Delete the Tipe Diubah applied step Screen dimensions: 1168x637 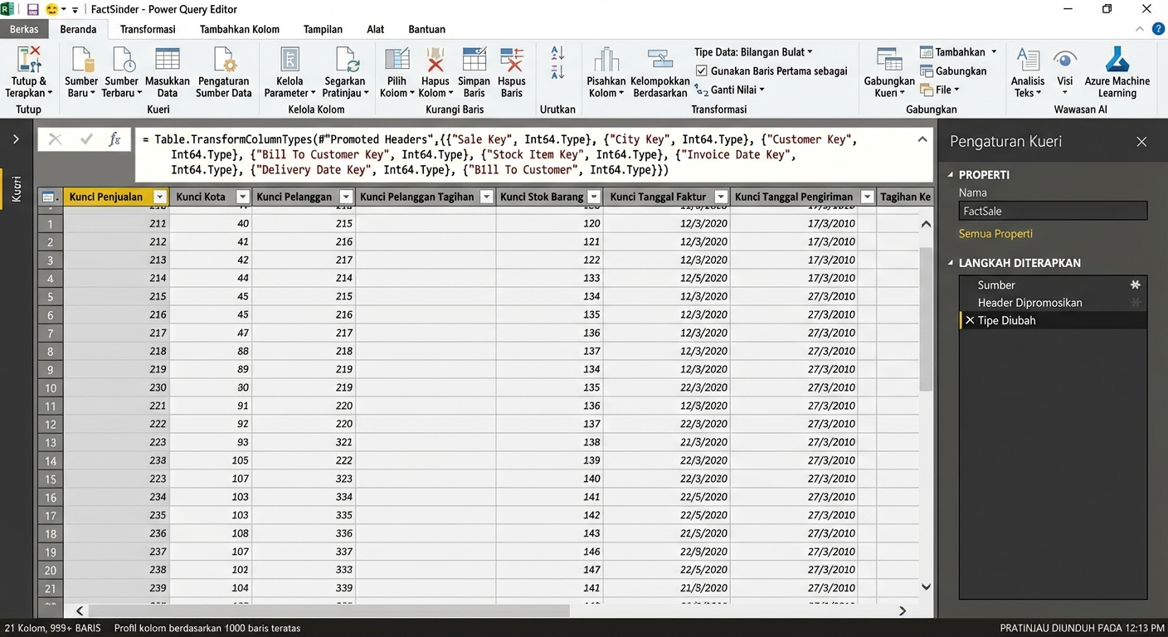coord(969,320)
